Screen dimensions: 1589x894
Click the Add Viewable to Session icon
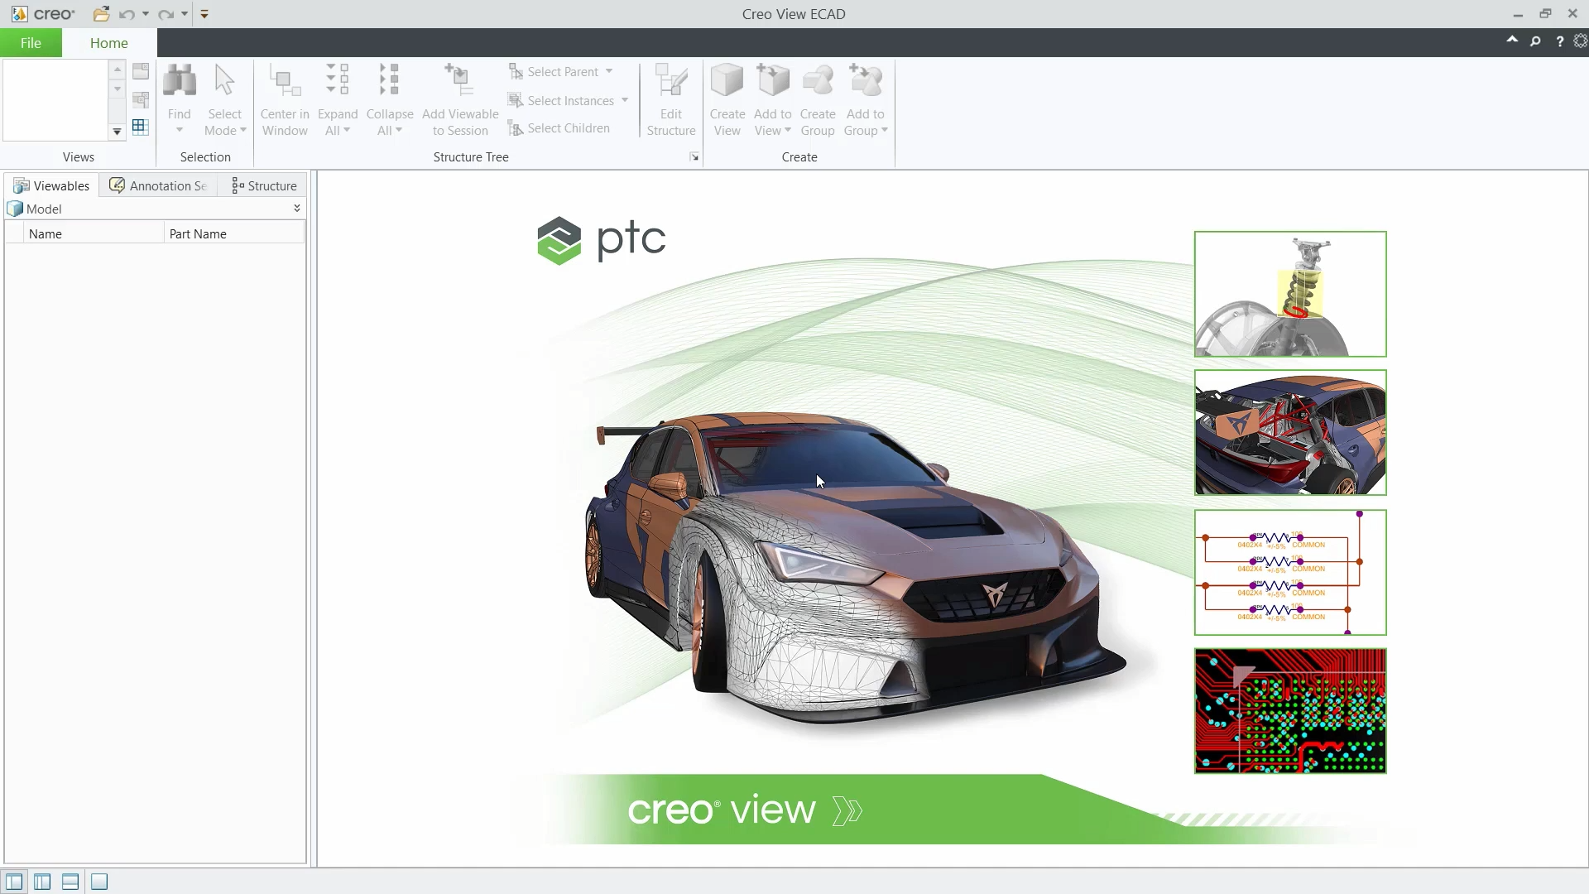460,81
